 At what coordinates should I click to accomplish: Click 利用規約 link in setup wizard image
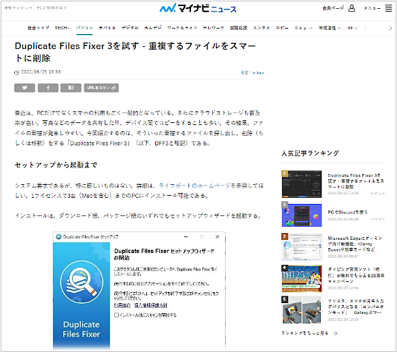[x=122, y=305]
